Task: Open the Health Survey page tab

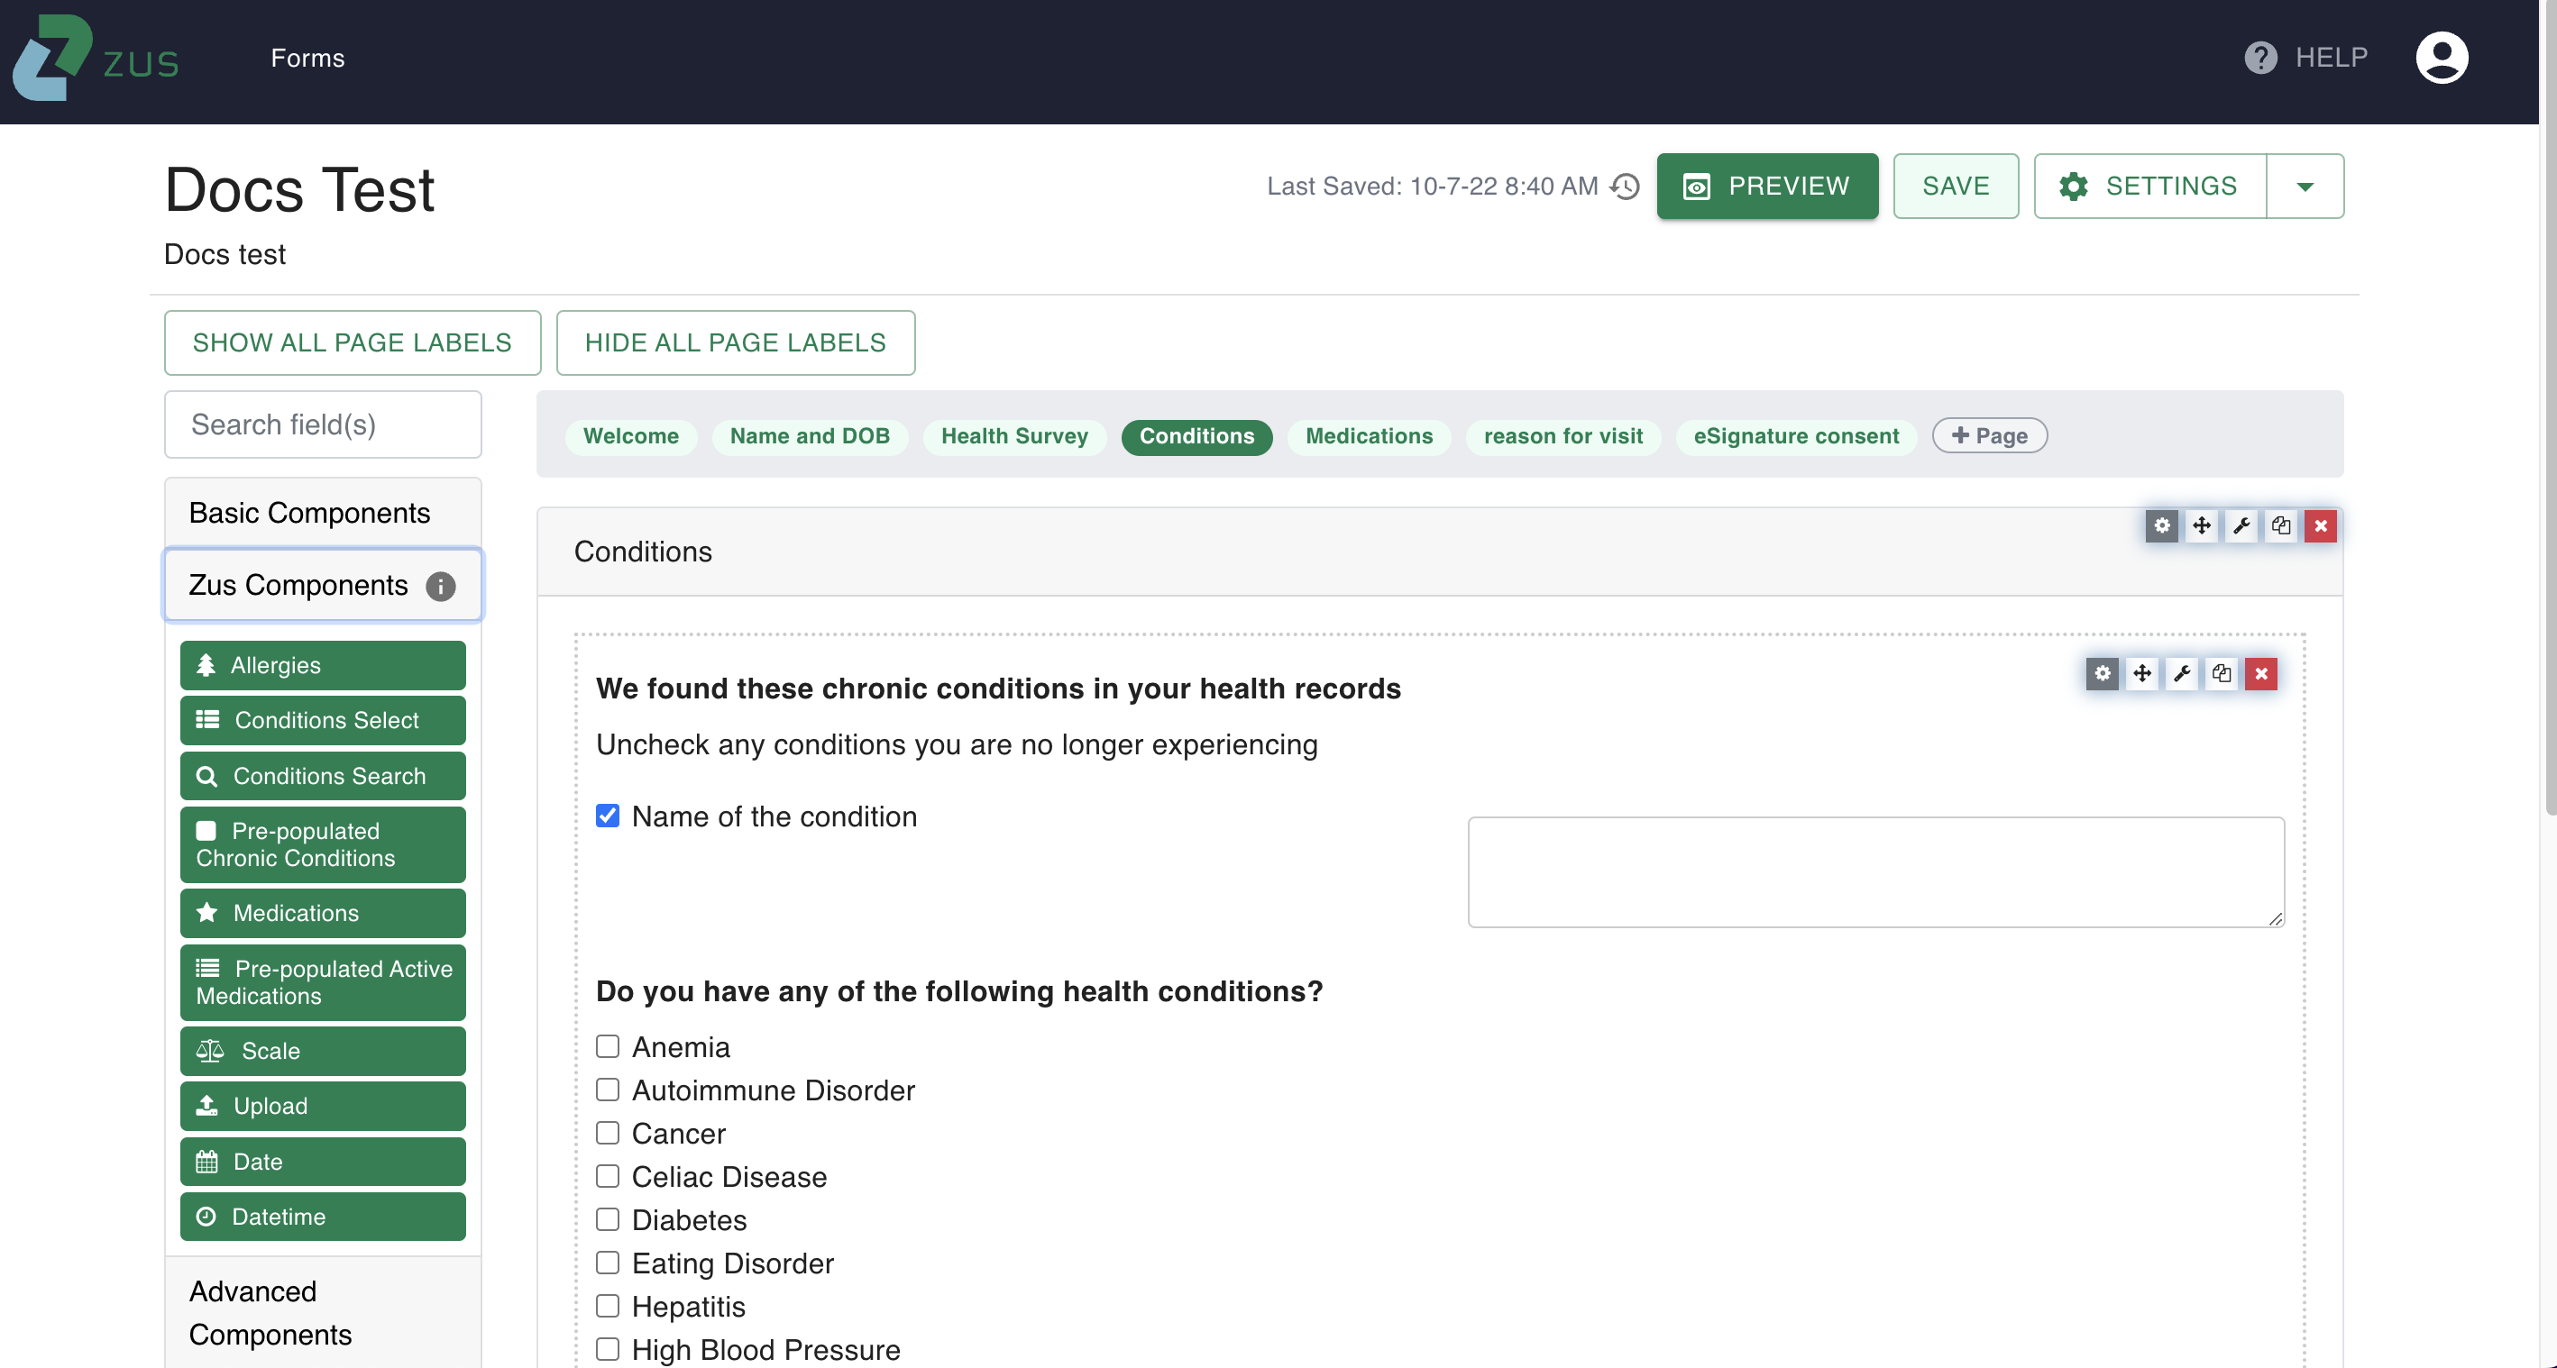Action: coord(1013,436)
